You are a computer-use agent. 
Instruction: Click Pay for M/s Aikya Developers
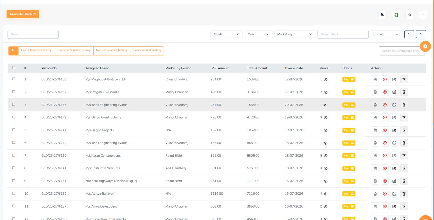(349, 206)
